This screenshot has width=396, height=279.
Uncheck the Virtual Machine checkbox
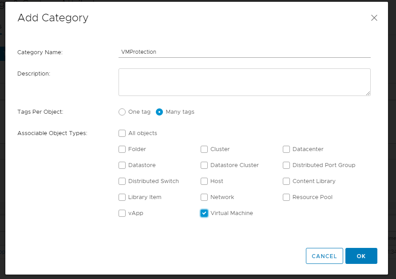(204, 213)
